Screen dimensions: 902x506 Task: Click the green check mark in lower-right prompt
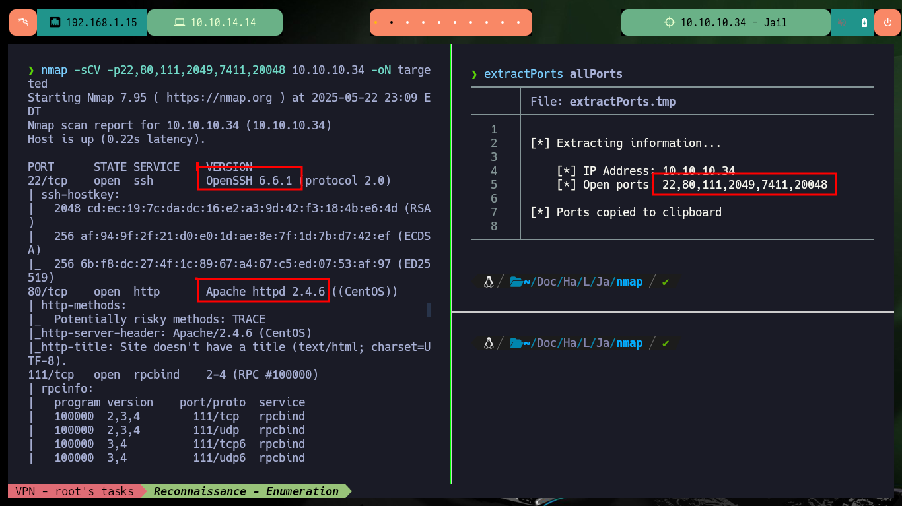point(665,343)
